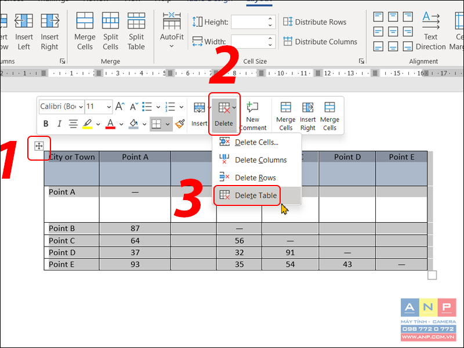The height and width of the screenshot is (348, 464).
Task: Apply yellow text highlight color
Action: coord(88,124)
